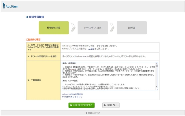
Task: Click the AucTown logo
Action: click(x=10, y=5)
